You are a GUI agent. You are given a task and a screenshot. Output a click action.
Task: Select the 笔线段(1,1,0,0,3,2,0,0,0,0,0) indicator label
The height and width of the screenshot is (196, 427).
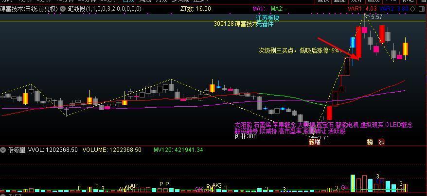point(105,9)
